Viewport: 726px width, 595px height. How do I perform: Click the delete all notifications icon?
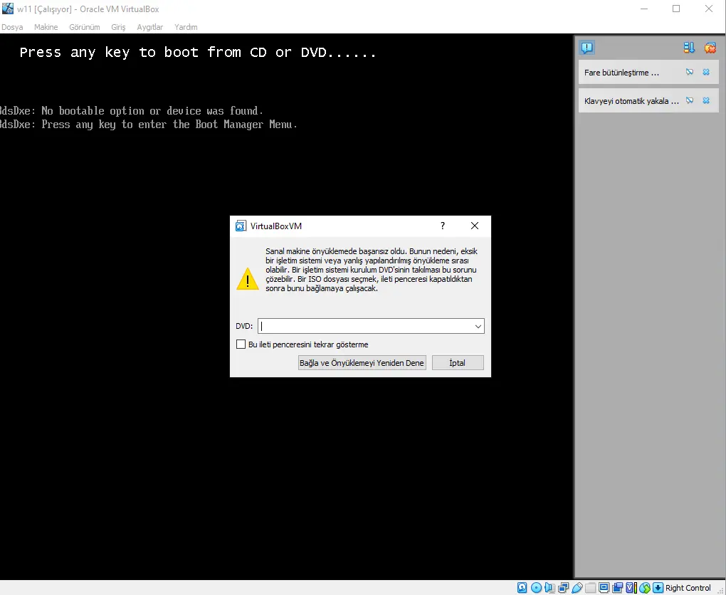(710, 47)
